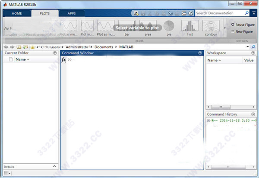Image resolution: width=259 pixels, height=178 pixels.
Task: Switch to the PLOTS tab
Action: tap(44, 13)
